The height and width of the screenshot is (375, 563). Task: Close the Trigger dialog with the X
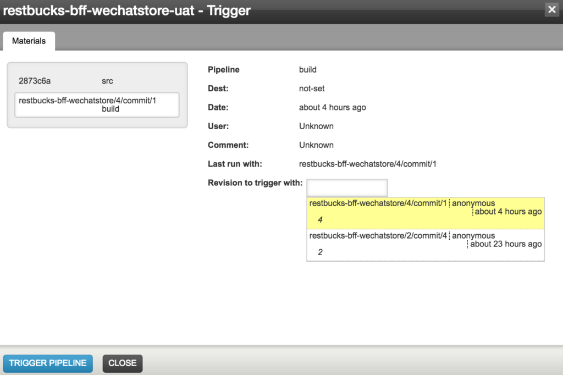[552, 9]
